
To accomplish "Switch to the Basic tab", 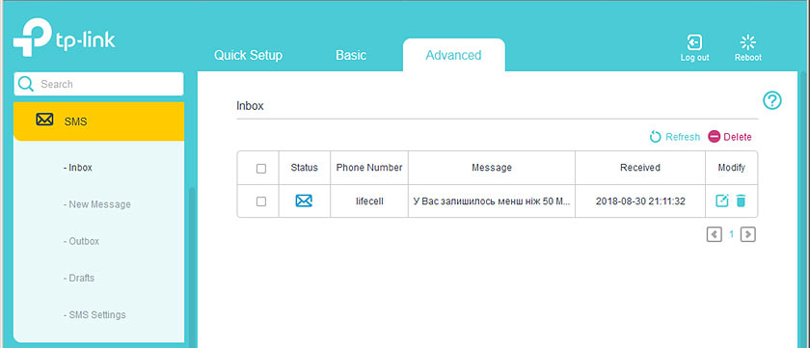I will point(351,55).
